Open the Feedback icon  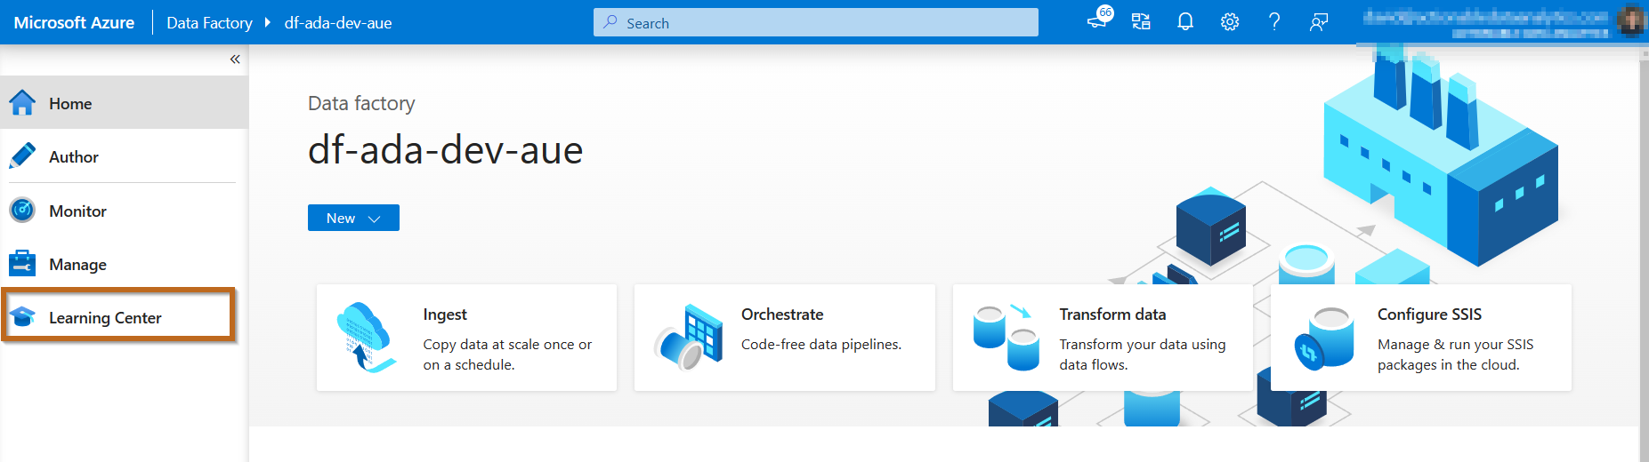1319,22
